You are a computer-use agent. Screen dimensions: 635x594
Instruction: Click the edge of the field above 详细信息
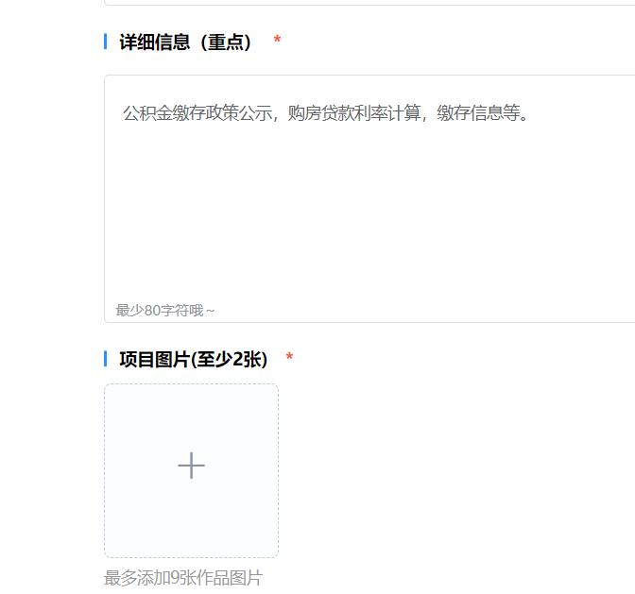coord(369,4)
